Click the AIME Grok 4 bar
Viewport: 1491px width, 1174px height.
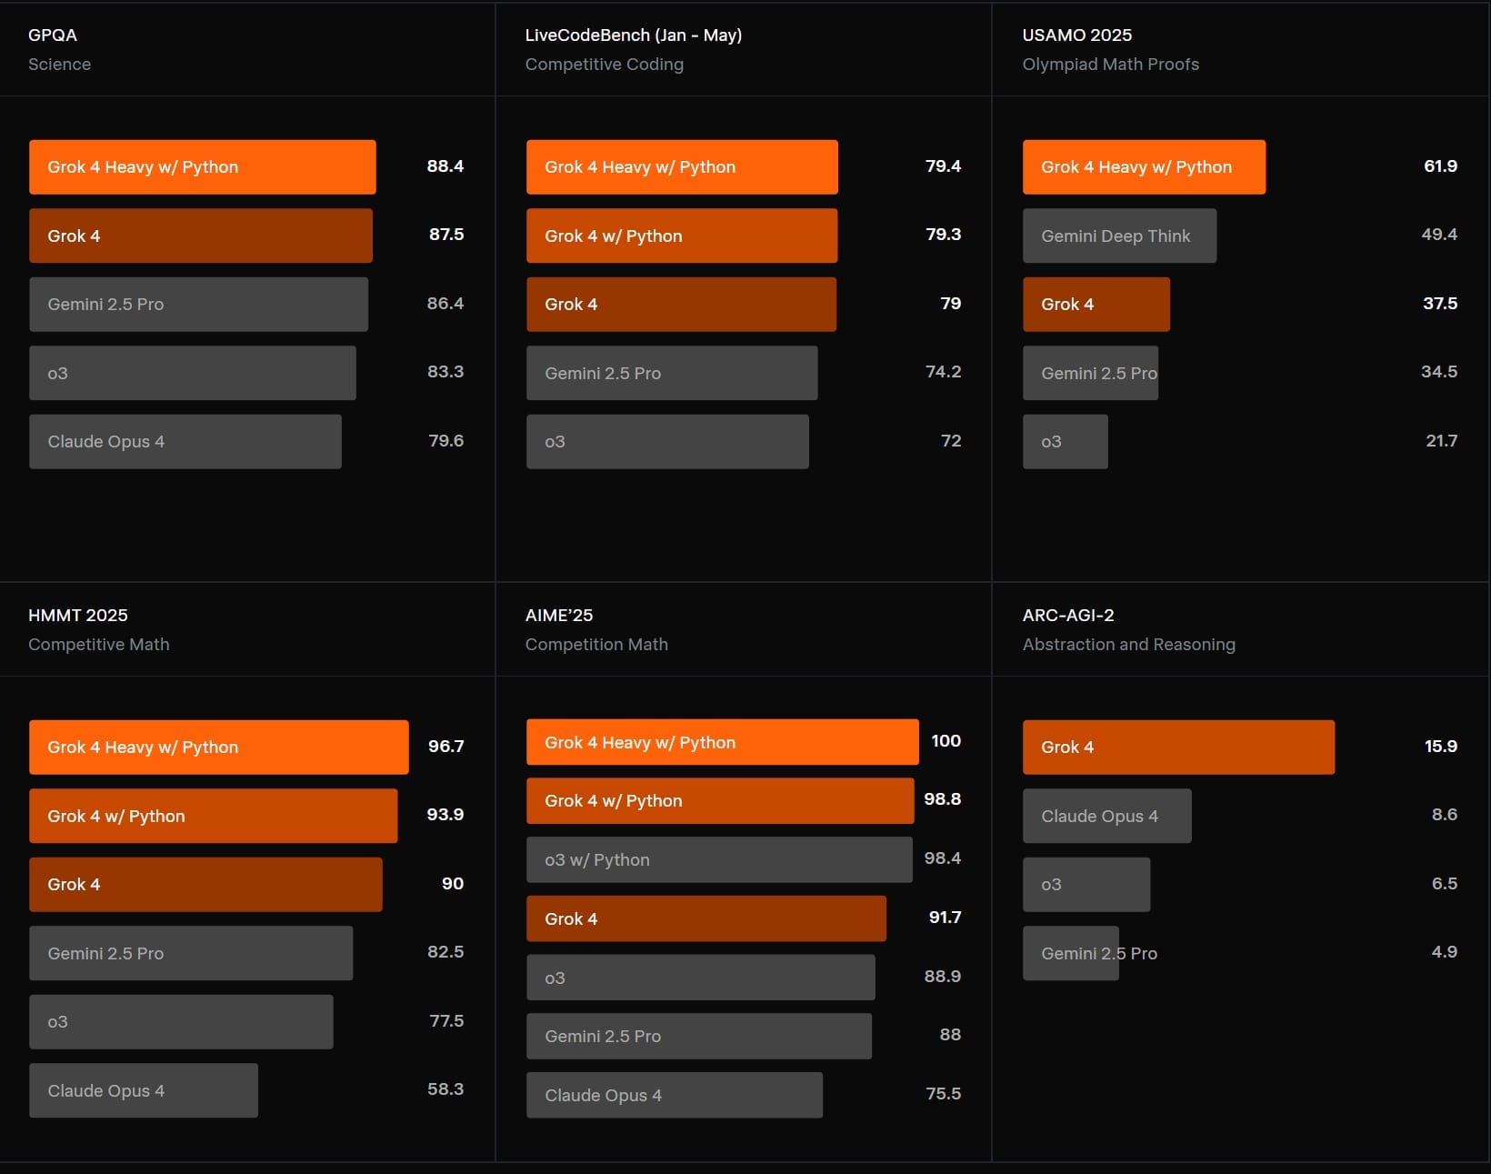click(x=706, y=918)
